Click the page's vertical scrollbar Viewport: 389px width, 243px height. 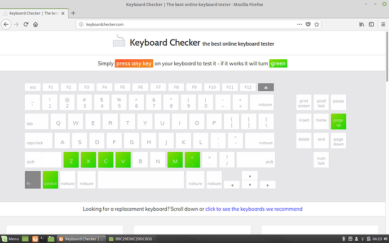387,57
